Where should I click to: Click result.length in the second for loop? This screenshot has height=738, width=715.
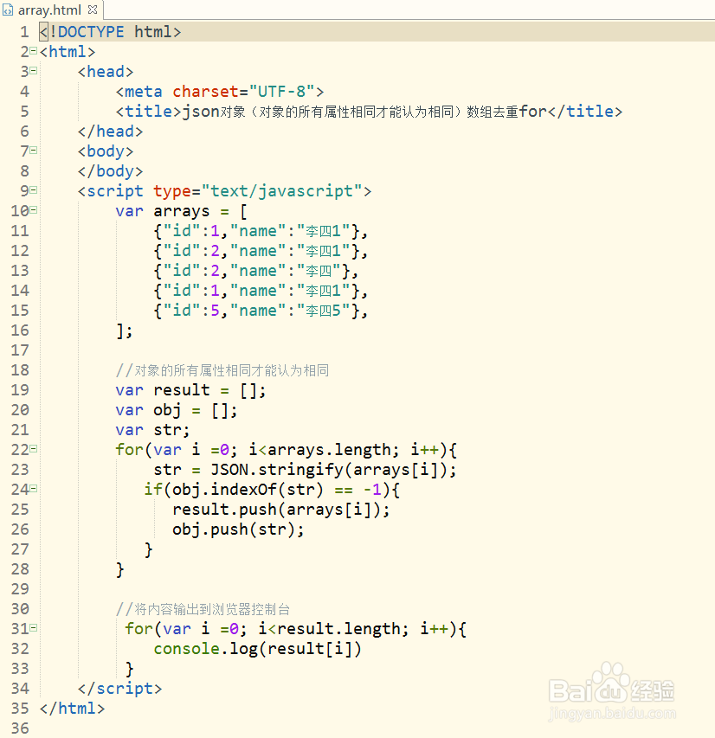tap(338, 629)
